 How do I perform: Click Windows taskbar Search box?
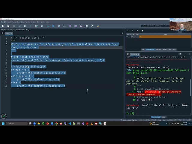click(17, 124)
